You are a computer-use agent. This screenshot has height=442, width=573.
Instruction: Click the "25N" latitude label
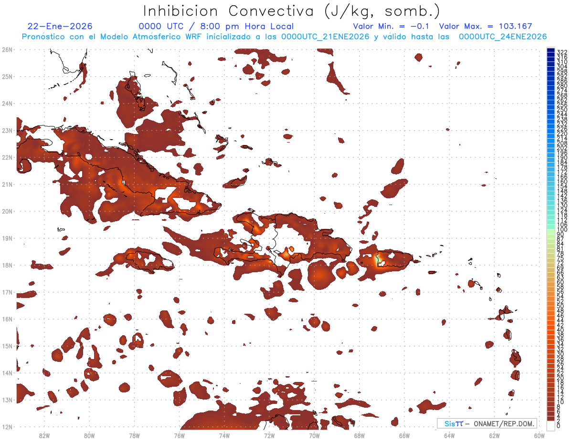(x=7, y=76)
